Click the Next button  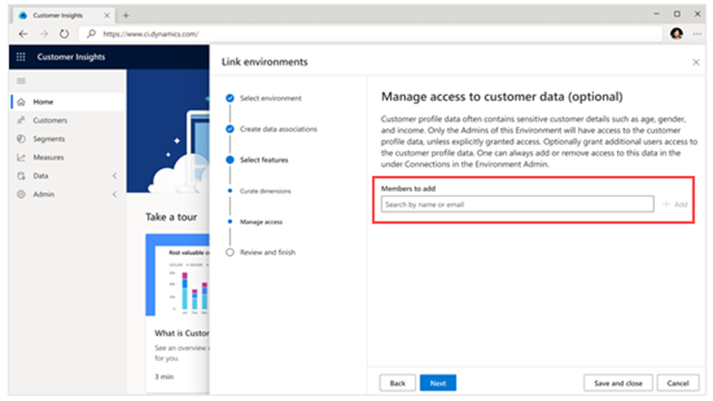[438, 384]
